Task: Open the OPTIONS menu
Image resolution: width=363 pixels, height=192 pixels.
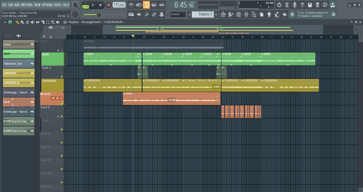Action: [47, 5]
